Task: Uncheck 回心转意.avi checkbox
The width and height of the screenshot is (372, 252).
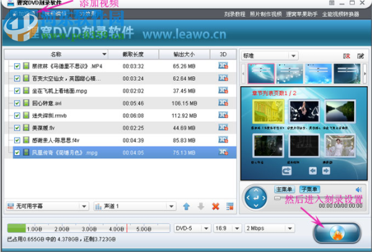Action: pyautogui.click(x=17, y=103)
